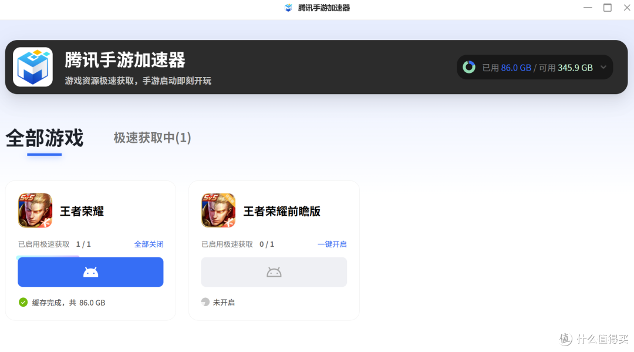This screenshot has width=634, height=352.
Task: Click the Tencent accelerator cube logo in banner
Action: pyautogui.click(x=33, y=67)
